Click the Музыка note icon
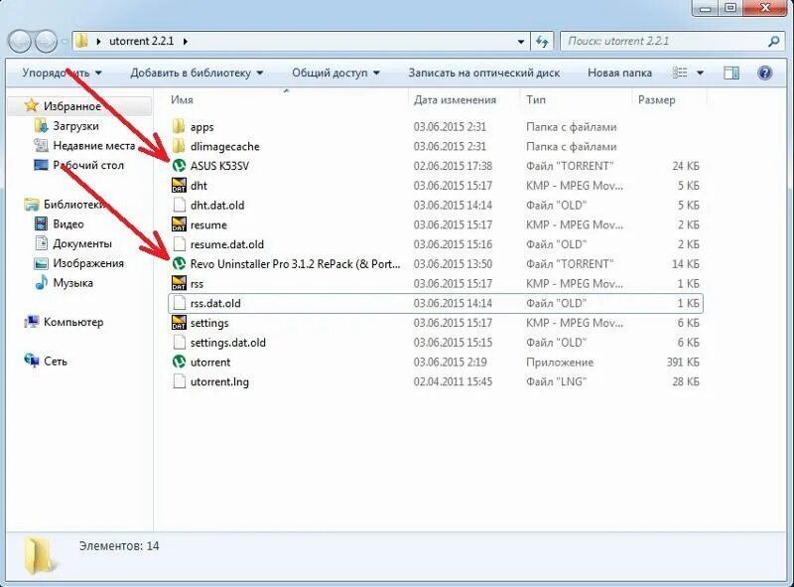This screenshot has height=587, width=794. pos(41,283)
